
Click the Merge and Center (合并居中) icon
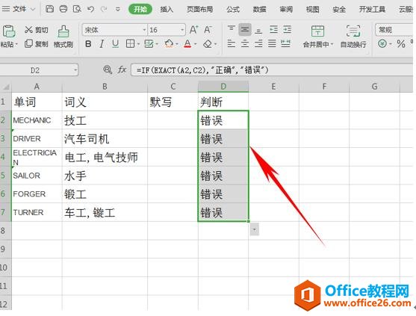click(x=317, y=31)
